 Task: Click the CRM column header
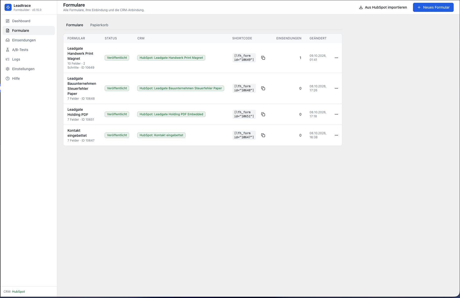(141, 38)
